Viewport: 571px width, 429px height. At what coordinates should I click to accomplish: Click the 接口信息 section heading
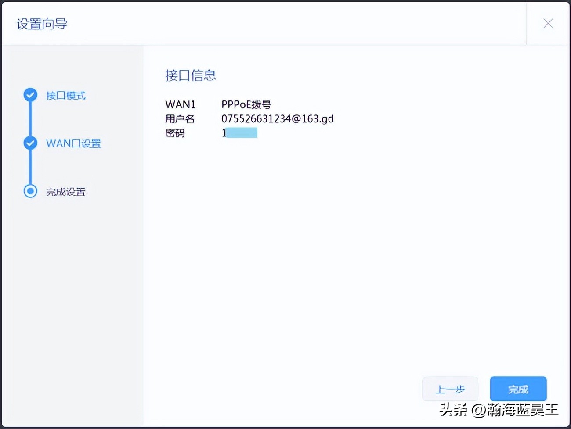(191, 75)
